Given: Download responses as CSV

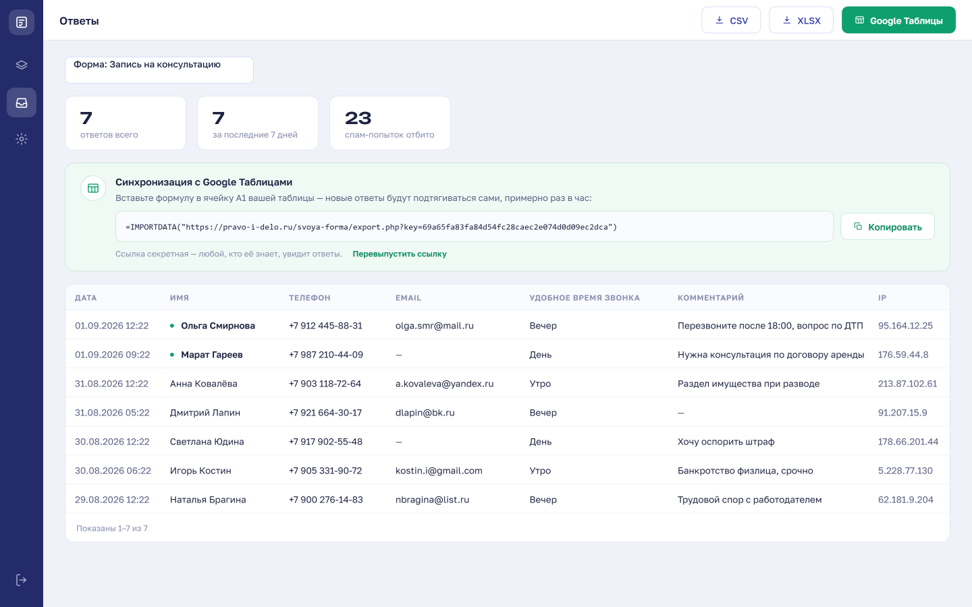Looking at the screenshot, I should [x=731, y=20].
